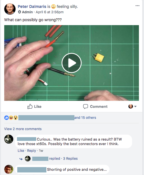The image size is (144, 175).
Task: Open the avatar beside 'Shorting of positive' comment
Action: 9,169
